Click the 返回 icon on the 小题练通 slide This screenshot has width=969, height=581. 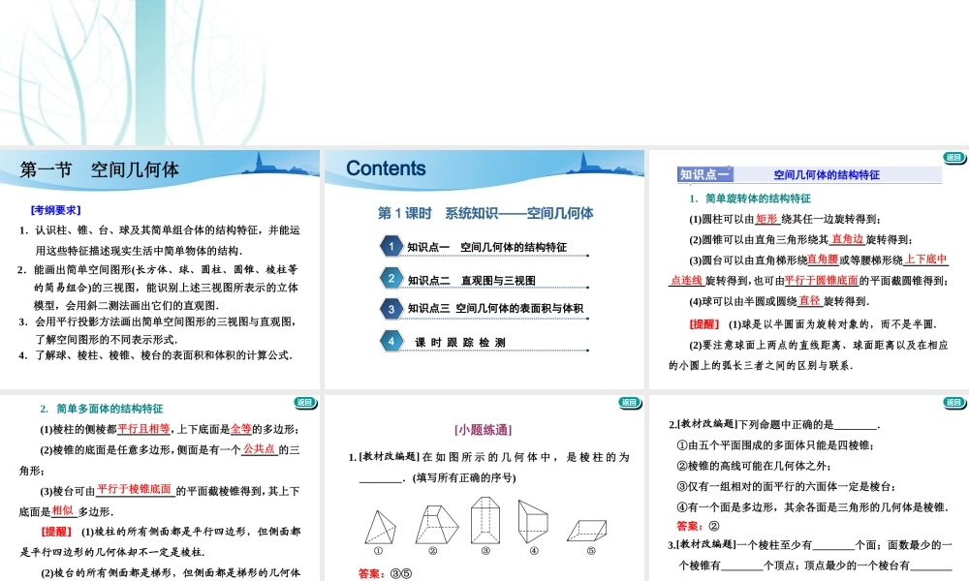[630, 403]
